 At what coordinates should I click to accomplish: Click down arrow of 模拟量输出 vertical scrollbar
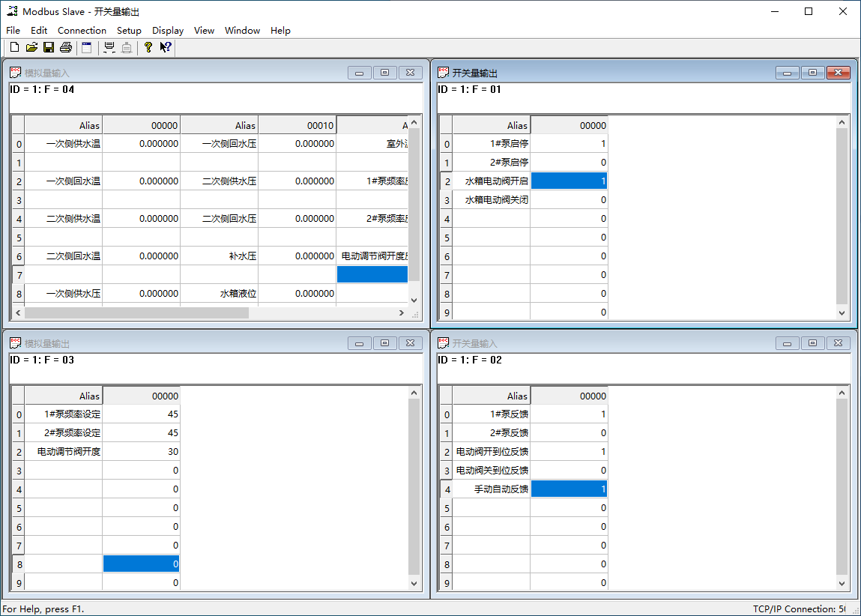click(x=414, y=584)
